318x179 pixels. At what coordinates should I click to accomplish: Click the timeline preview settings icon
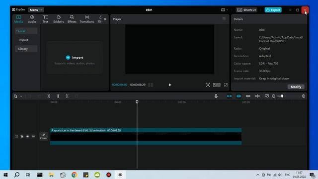(x=267, y=96)
